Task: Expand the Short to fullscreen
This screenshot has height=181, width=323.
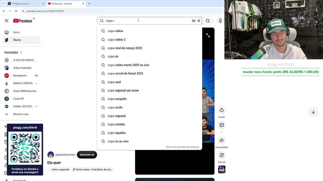Action: [208, 35]
